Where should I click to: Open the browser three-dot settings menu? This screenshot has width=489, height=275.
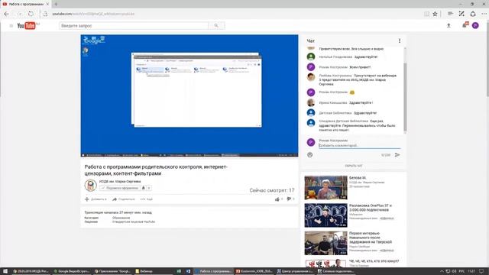coord(484,14)
